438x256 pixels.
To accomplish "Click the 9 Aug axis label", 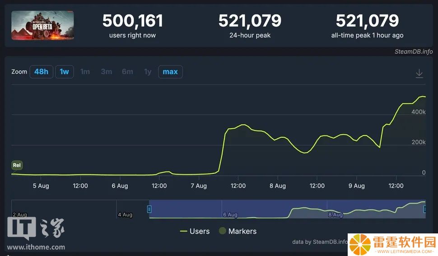I will pyautogui.click(x=356, y=186).
